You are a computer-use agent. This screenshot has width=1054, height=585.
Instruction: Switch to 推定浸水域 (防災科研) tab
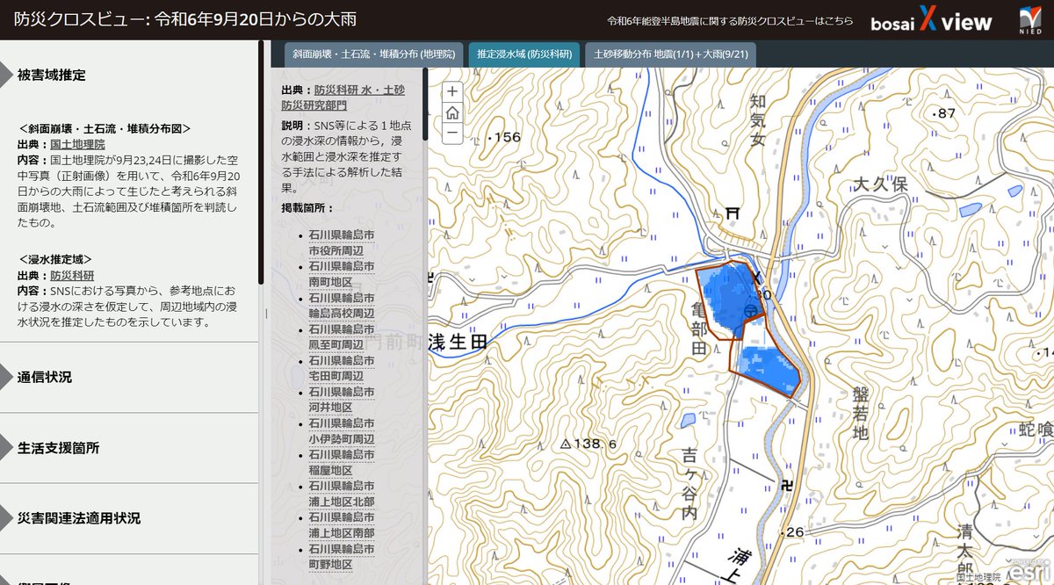pos(524,54)
